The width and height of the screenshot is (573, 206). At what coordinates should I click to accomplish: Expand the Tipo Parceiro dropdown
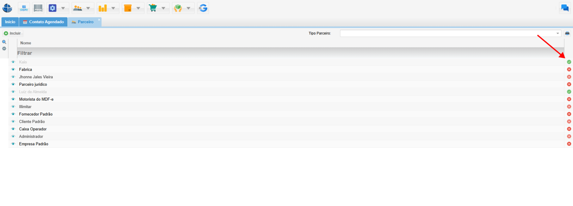558,33
